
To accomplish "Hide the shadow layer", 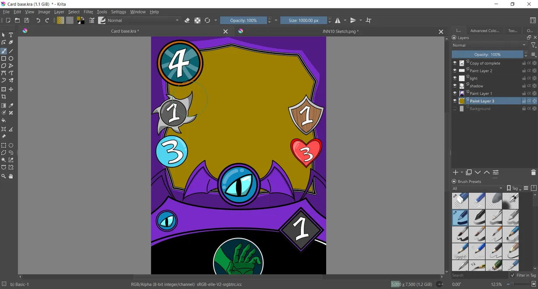I will click(x=454, y=86).
